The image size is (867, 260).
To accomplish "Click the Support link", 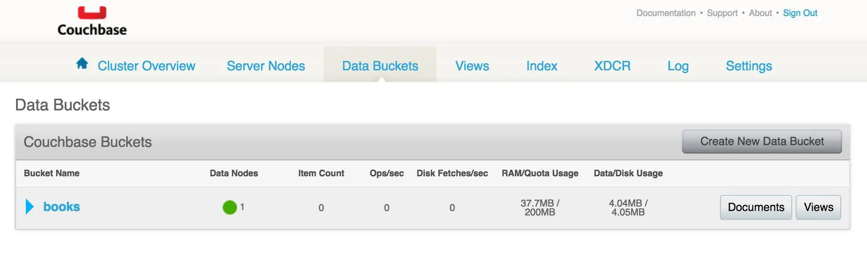I will (722, 13).
